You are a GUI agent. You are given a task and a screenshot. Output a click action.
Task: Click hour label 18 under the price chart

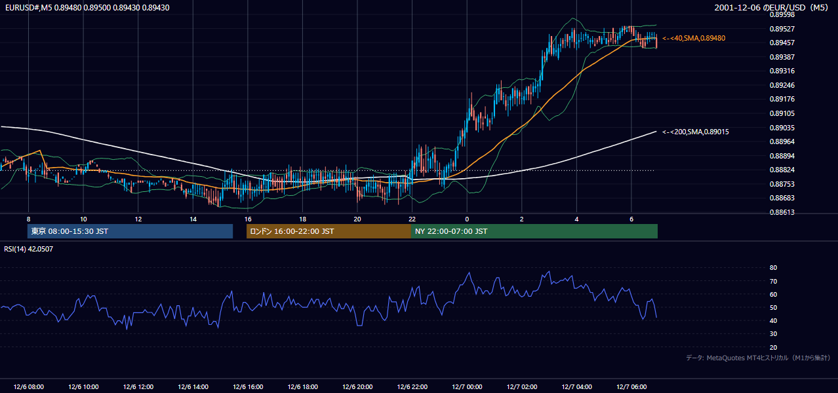(x=302, y=219)
